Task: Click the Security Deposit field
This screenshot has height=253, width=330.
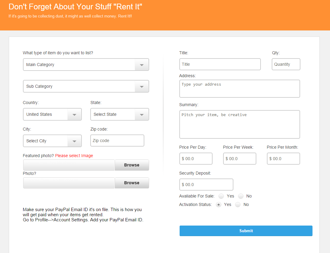Action: [x=206, y=185]
